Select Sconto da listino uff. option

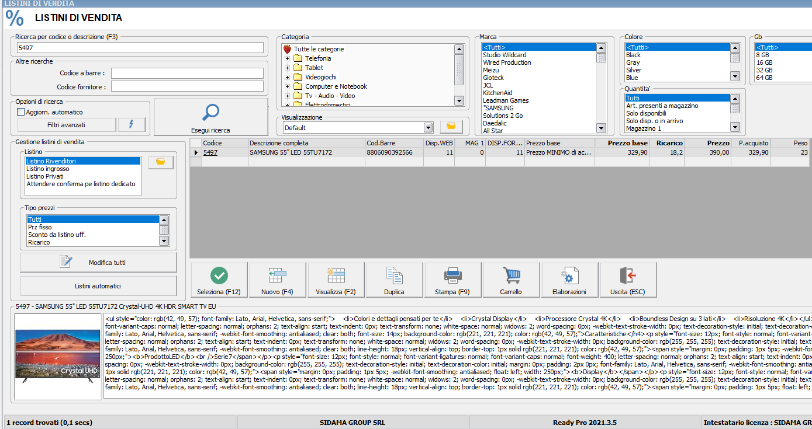coord(92,235)
